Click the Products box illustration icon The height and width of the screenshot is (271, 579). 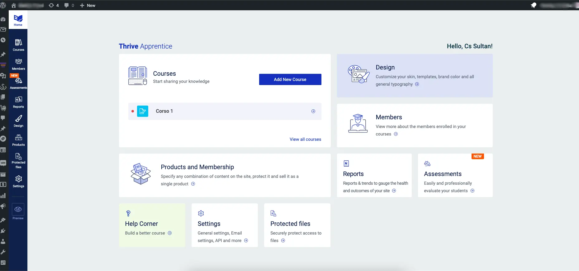[141, 174]
